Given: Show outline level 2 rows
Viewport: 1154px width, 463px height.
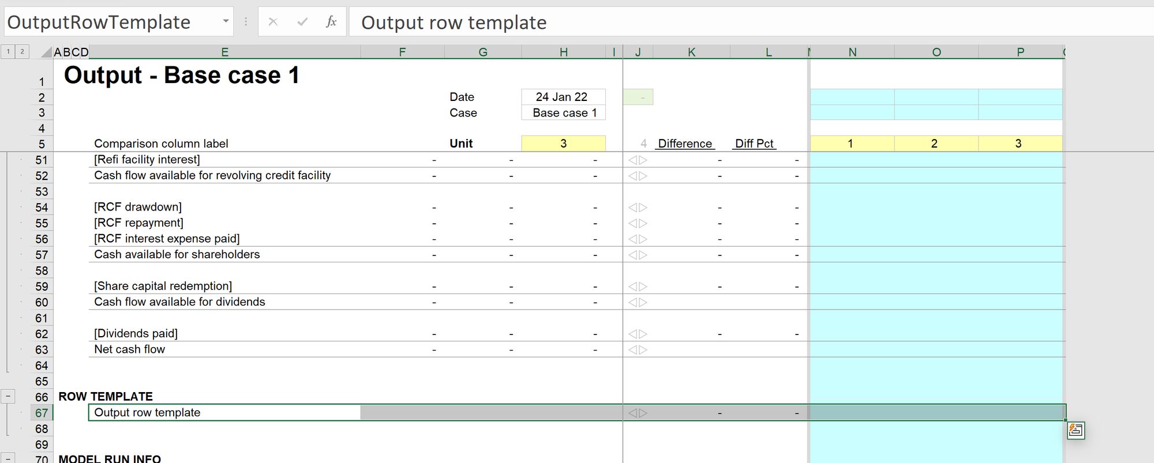Looking at the screenshot, I should (22, 51).
